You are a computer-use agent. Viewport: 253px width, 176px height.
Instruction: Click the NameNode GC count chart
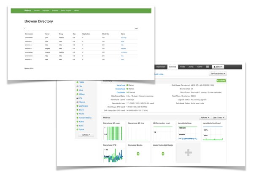(x=113, y=131)
